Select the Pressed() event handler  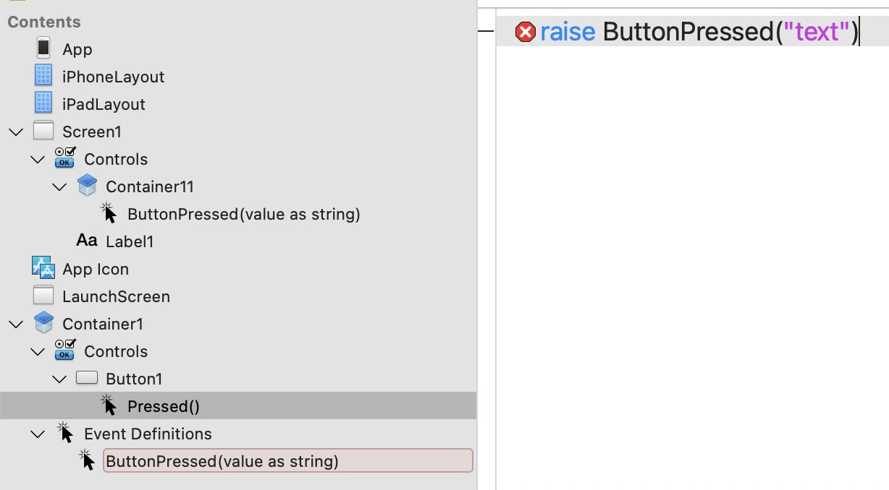point(163,406)
